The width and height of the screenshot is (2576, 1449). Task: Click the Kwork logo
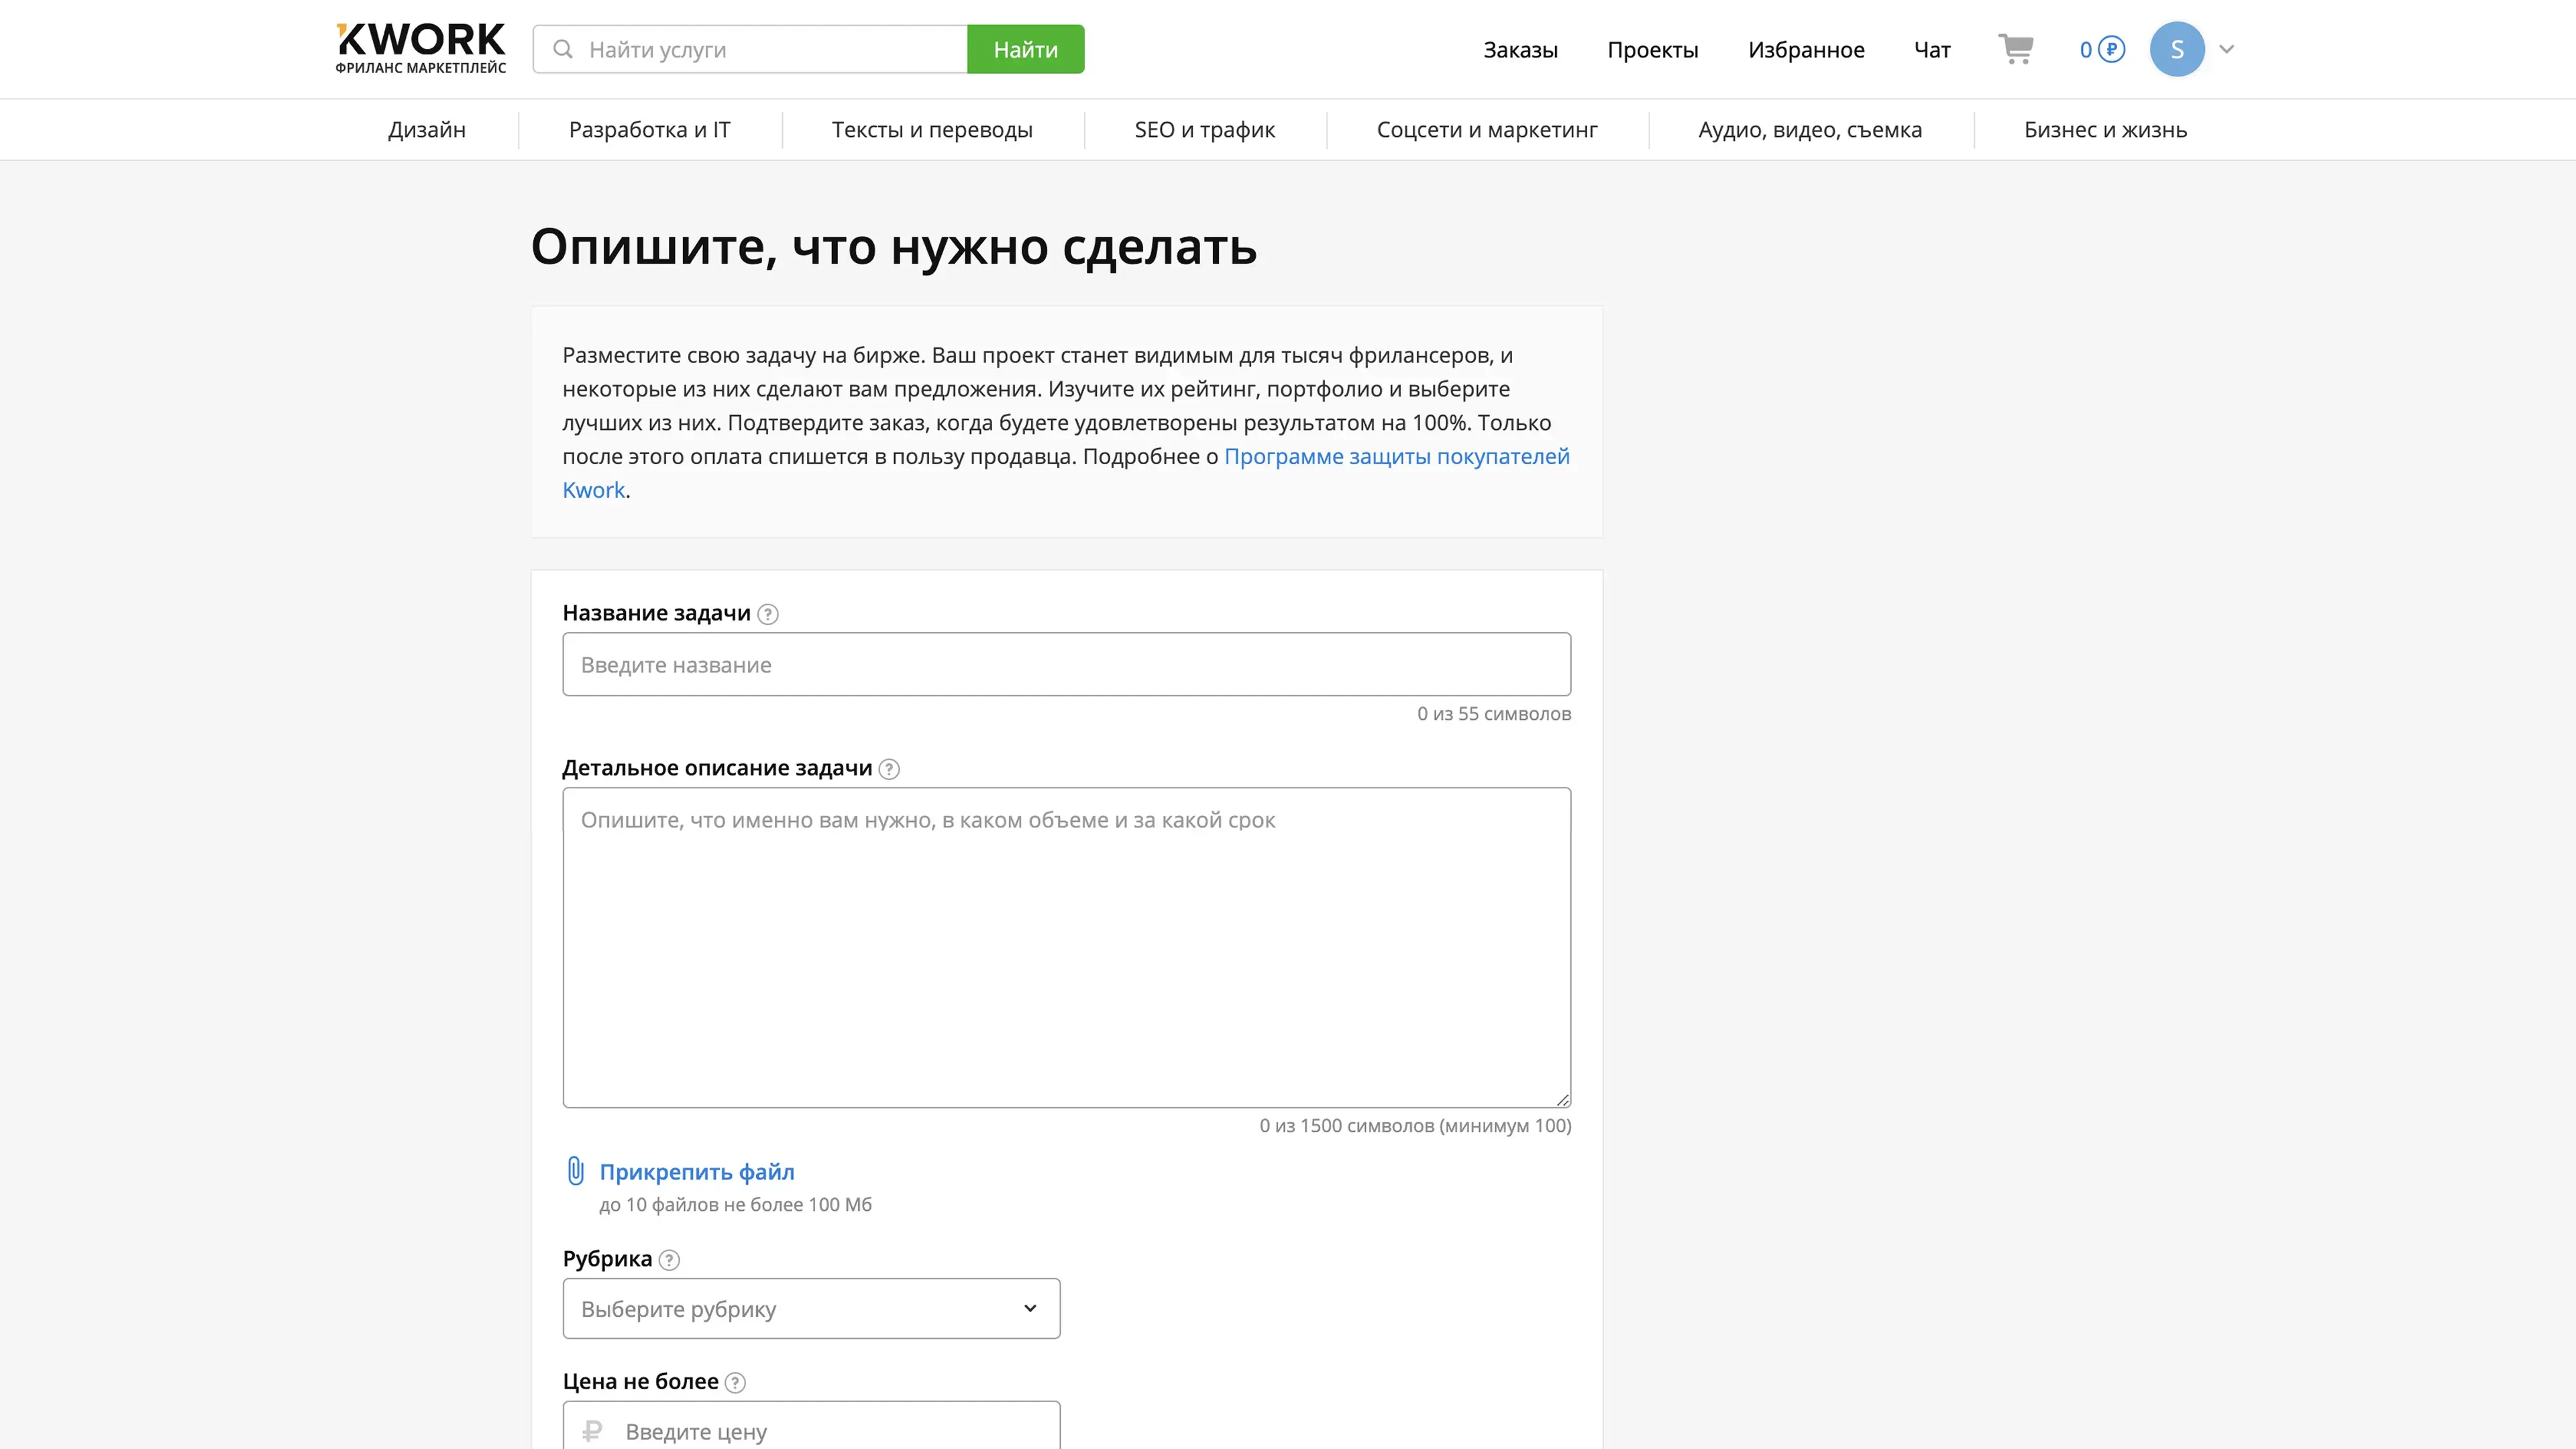[x=420, y=48]
